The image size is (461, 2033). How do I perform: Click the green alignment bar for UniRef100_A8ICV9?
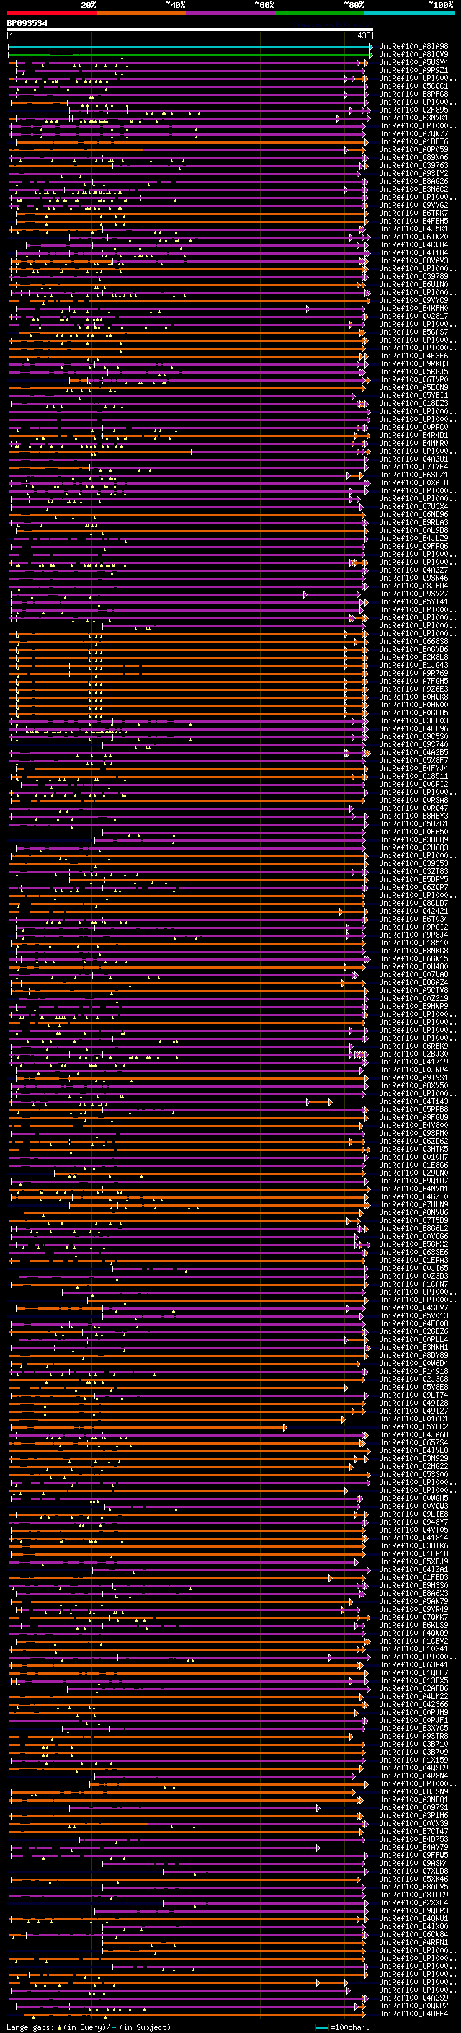[190, 55]
